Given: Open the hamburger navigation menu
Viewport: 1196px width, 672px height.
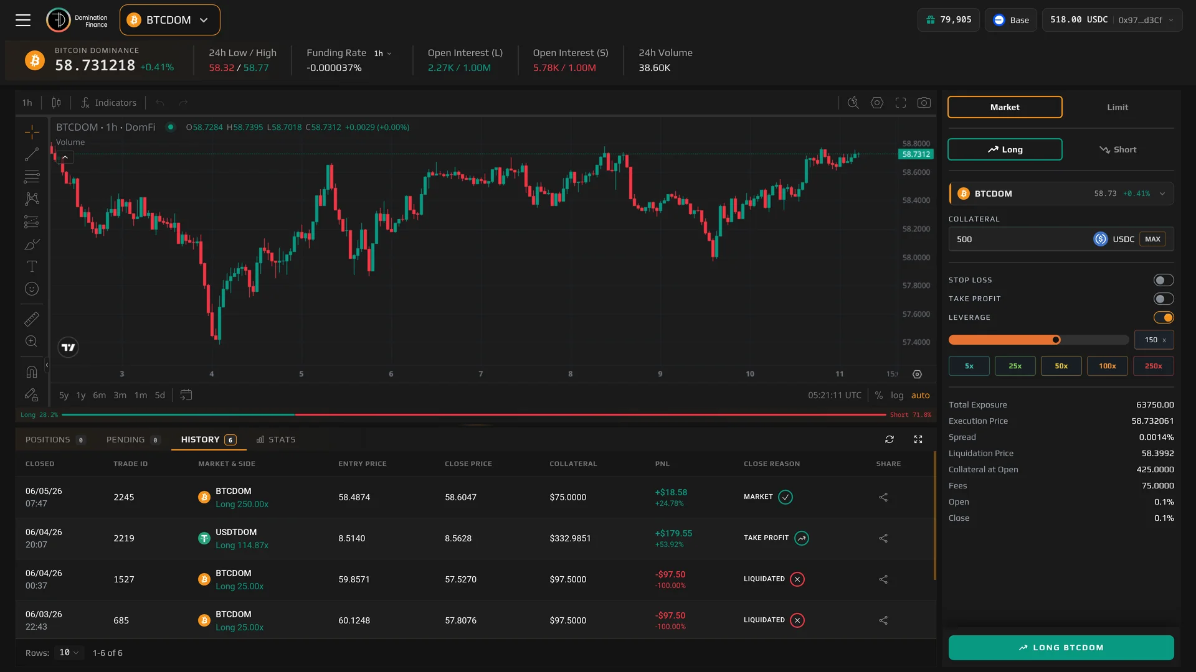Looking at the screenshot, I should 23,20.
